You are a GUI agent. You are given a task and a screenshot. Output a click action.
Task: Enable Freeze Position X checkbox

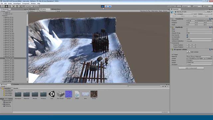187,45
